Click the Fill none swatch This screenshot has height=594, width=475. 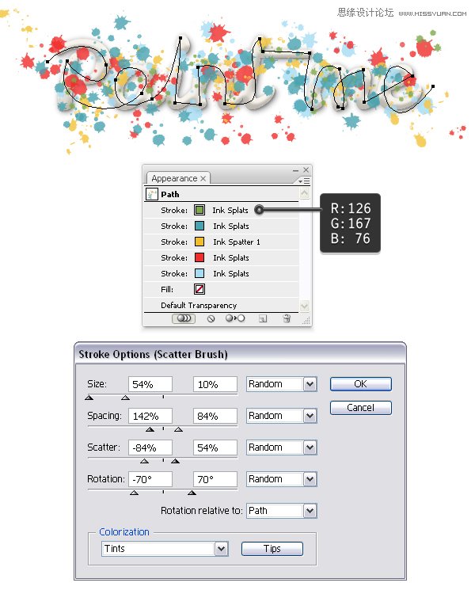199,289
